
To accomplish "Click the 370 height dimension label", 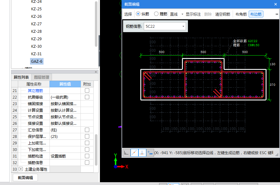I will tap(272, 85).
